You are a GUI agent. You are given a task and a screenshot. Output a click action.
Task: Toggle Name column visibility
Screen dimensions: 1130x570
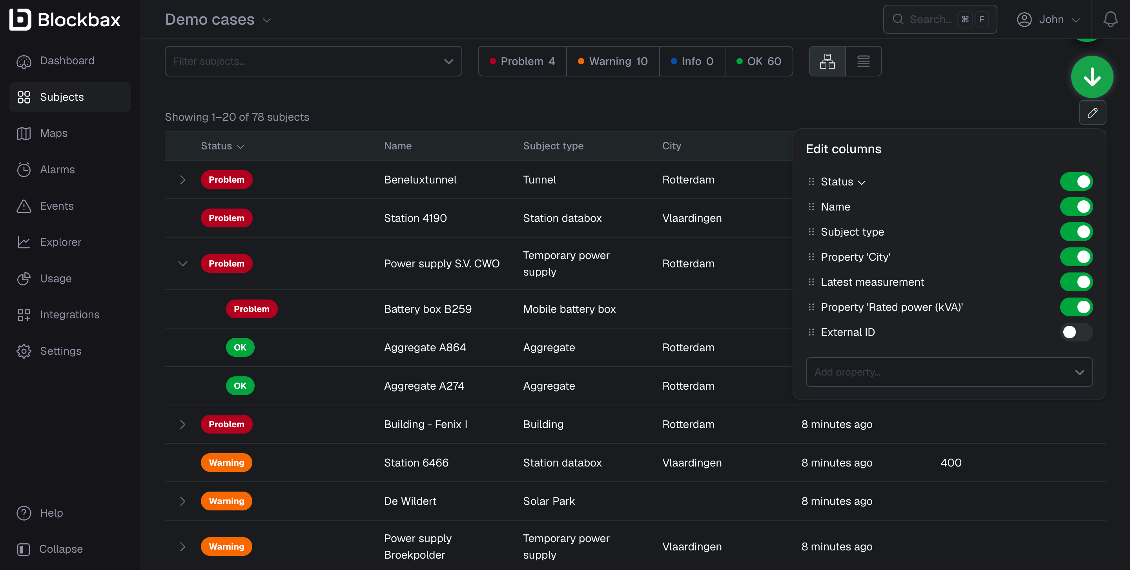point(1076,206)
